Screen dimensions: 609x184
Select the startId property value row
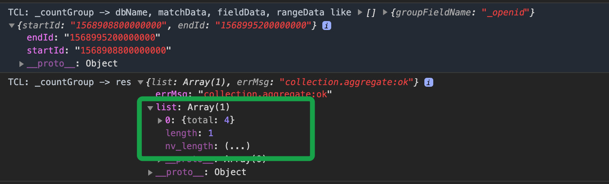tap(99, 51)
